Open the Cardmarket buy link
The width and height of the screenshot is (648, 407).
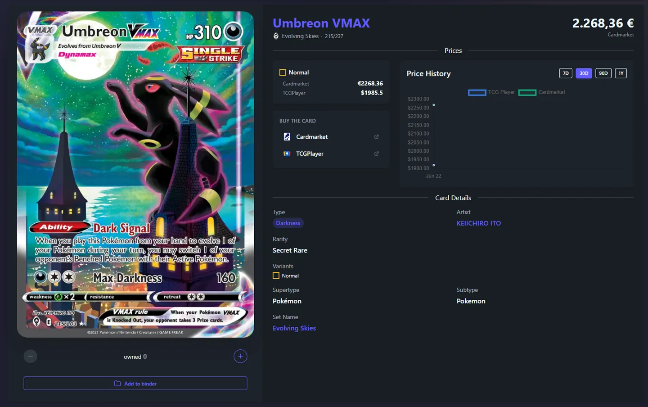(331, 137)
